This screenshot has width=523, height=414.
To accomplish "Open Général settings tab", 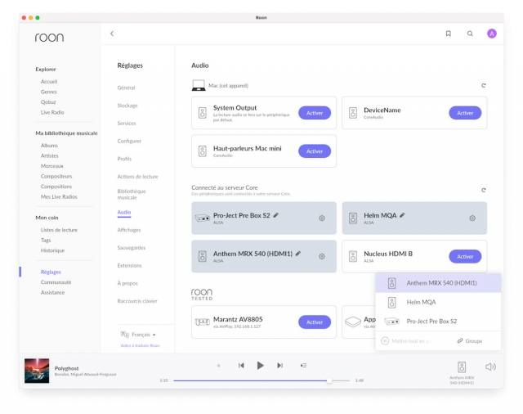I will 126,88.
